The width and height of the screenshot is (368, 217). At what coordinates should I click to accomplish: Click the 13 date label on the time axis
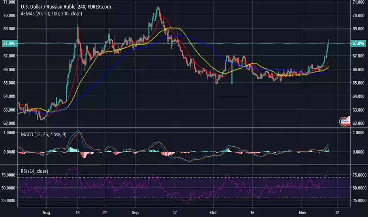[x=77, y=213]
